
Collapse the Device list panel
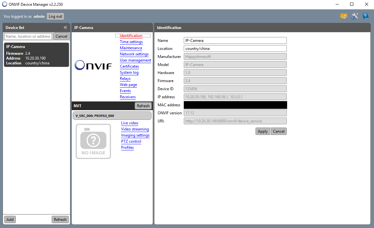click(65, 27)
